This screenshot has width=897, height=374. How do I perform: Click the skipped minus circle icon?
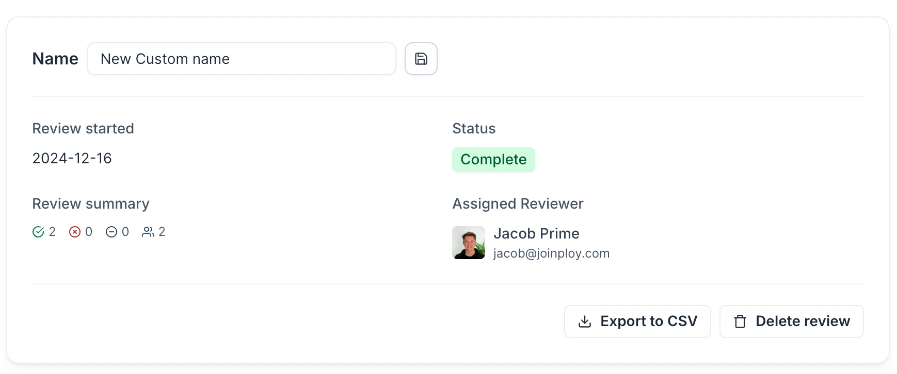click(111, 232)
